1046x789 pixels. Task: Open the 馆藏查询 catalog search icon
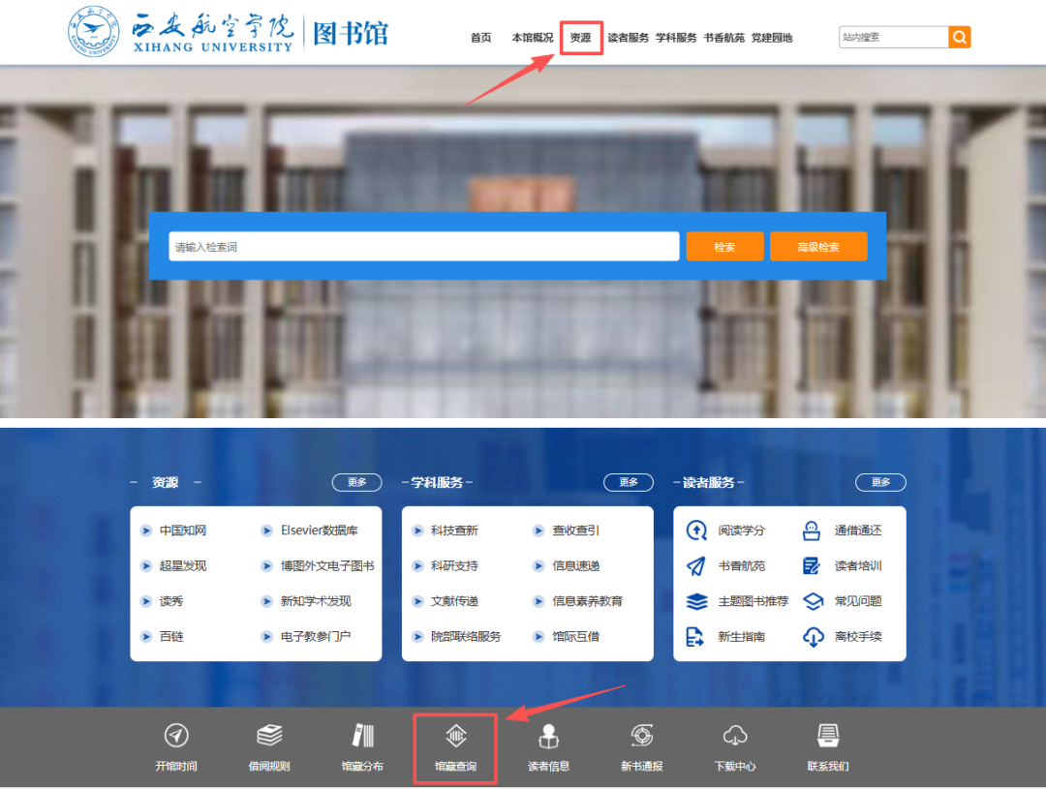click(x=455, y=737)
